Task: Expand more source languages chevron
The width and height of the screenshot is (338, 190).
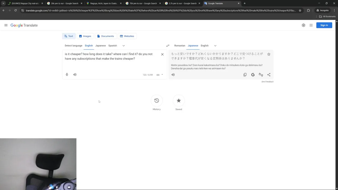Action: click(124, 46)
